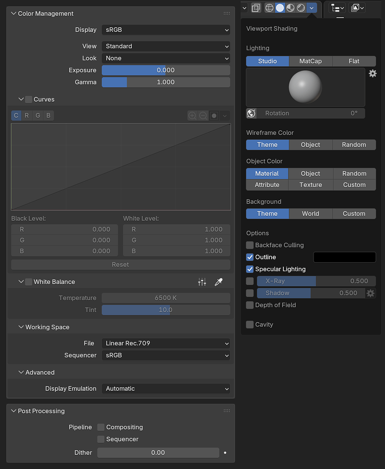Set Object Color to Texture
This screenshot has height=469, width=385.
click(311, 185)
